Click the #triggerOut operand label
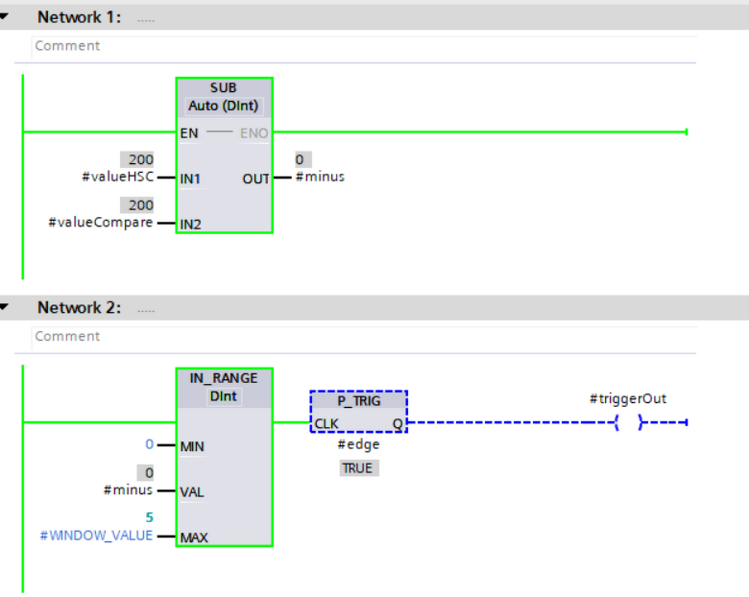Viewport: 749px width, 597px height. pyautogui.click(x=628, y=398)
